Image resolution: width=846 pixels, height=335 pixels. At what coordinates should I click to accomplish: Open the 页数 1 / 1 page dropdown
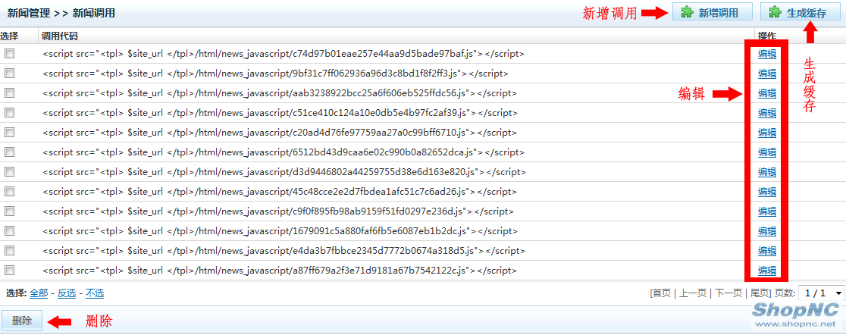click(822, 293)
